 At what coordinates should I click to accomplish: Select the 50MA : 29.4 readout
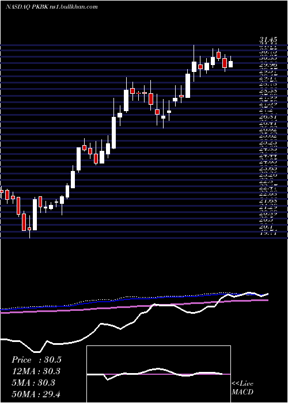coord(36,394)
